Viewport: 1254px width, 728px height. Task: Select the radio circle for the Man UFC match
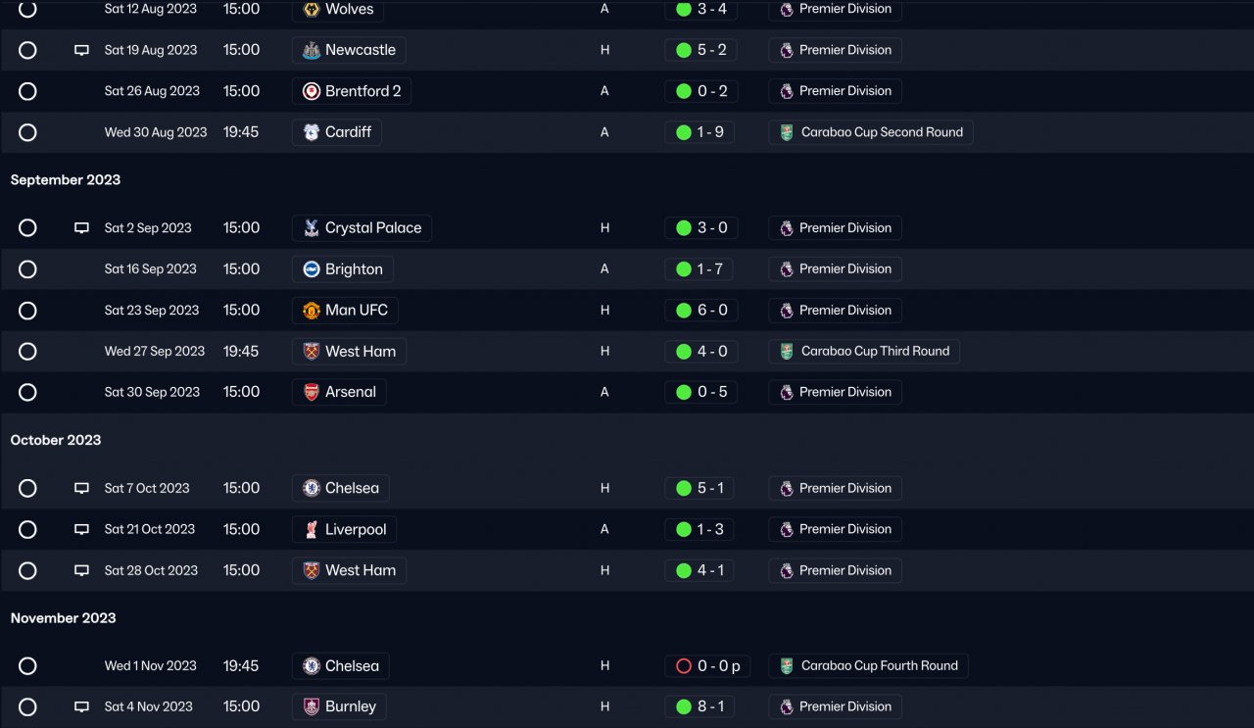(27, 311)
